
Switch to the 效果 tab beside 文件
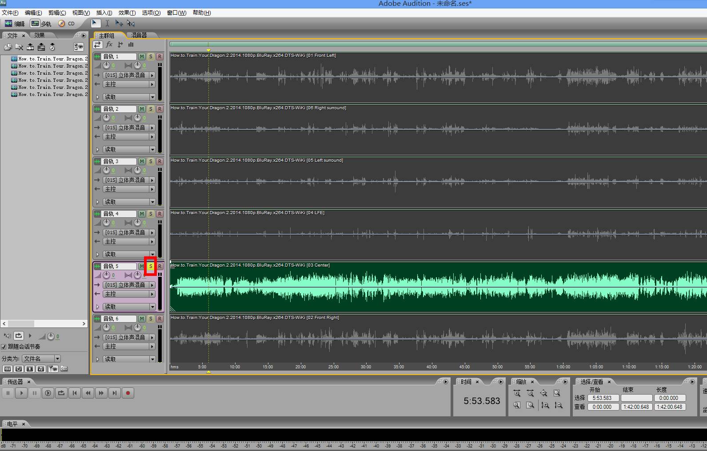pyautogui.click(x=40, y=35)
